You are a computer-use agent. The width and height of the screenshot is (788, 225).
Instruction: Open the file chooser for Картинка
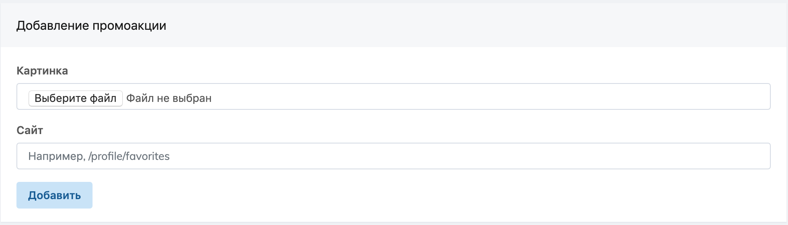75,98
